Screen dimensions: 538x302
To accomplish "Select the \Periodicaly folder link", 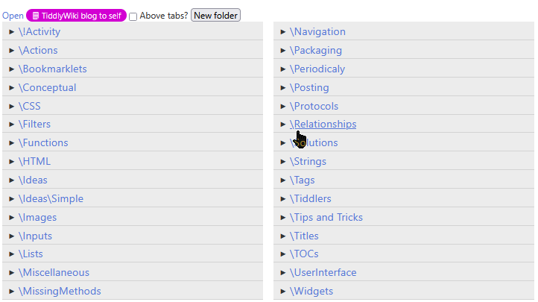I will click(x=317, y=69).
